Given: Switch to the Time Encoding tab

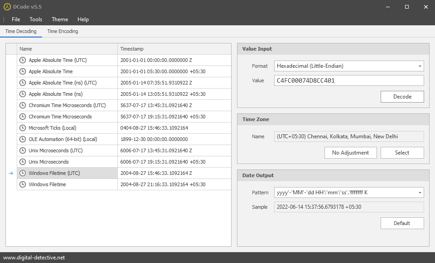Looking at the screenshot, I should pos(63,31).
